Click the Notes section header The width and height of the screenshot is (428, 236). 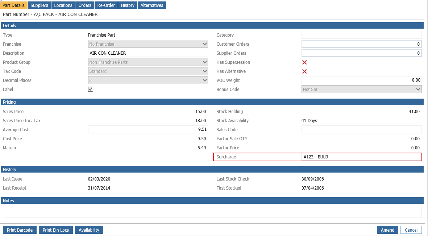tap(212, 200)
